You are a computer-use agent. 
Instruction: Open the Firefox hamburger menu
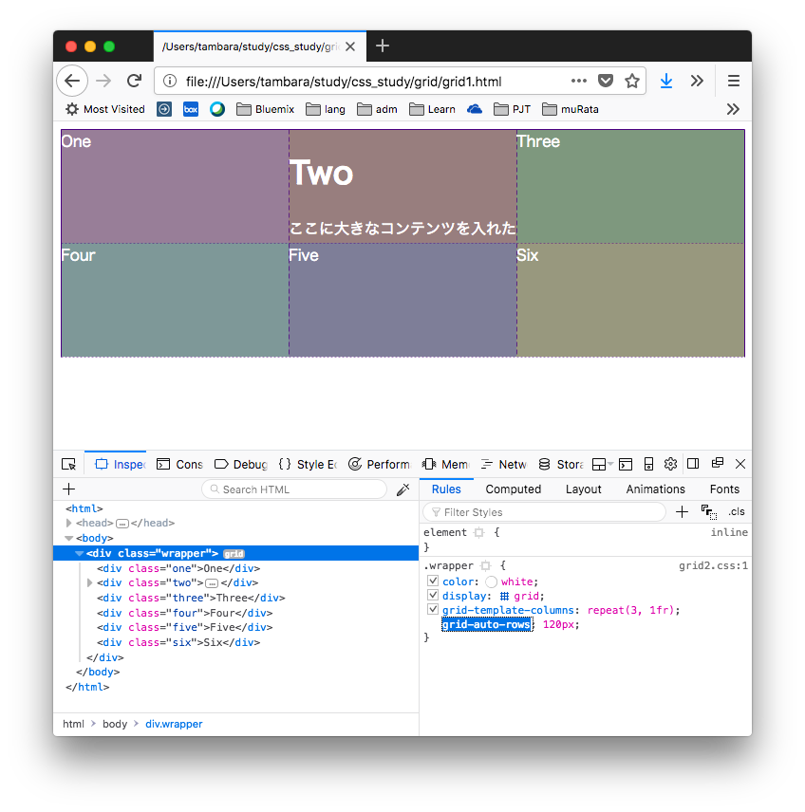point(734,81)
